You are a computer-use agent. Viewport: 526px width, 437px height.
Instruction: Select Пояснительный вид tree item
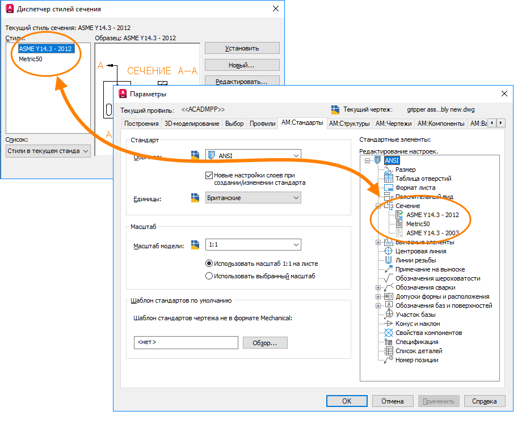[424, 197]
